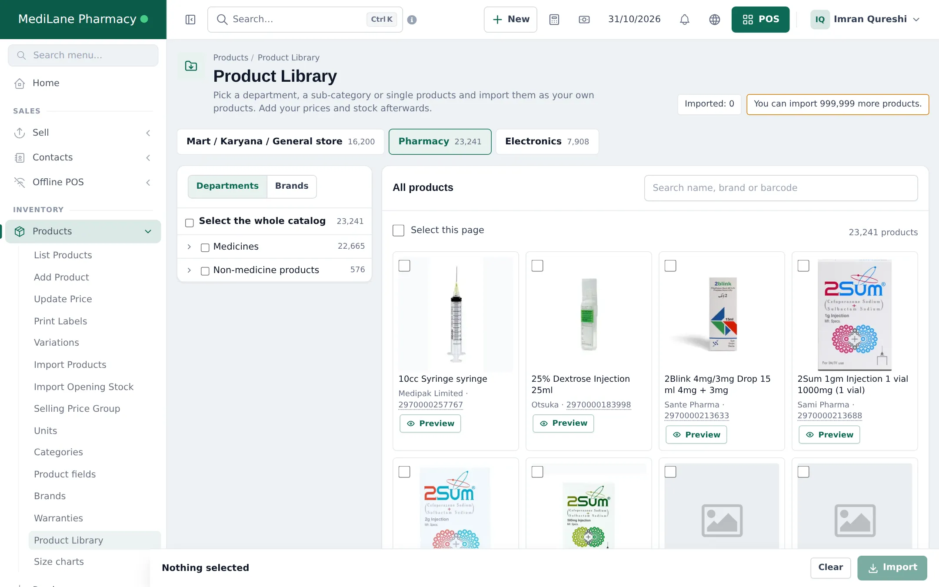Open Import Products in the sidebar
Screen dimensions: 939x587
pos(70,365)
